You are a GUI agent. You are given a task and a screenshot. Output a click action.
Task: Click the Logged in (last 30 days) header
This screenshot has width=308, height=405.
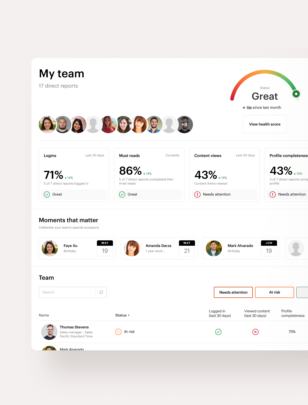click(x=220, y=313)
